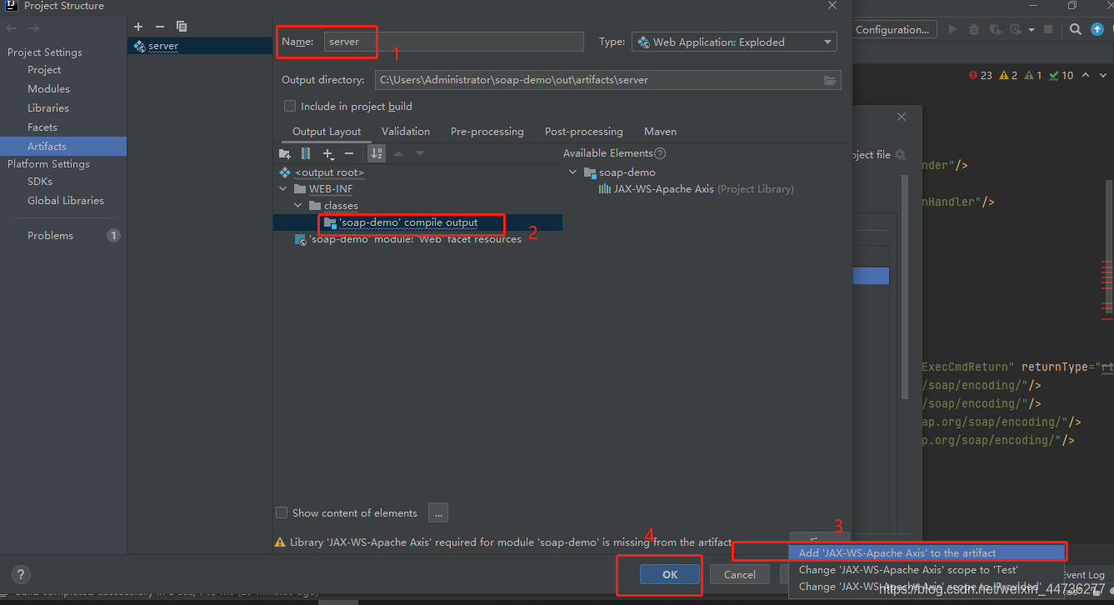Enable Include in project build
Screen dimensions: 1114x605
coord(290,106)
